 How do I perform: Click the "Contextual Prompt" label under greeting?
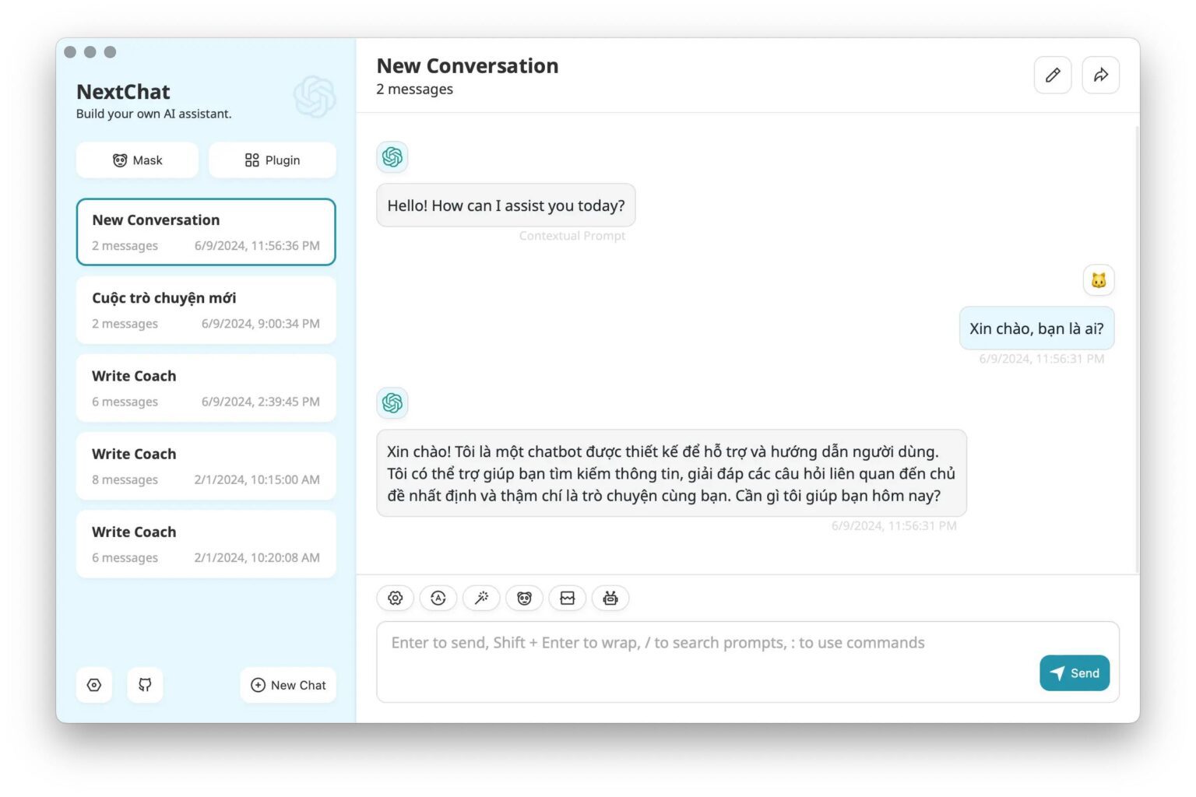[x=572, y=236]
